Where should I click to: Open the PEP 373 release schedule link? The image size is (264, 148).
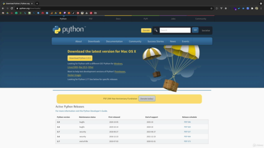click(187, 141)
